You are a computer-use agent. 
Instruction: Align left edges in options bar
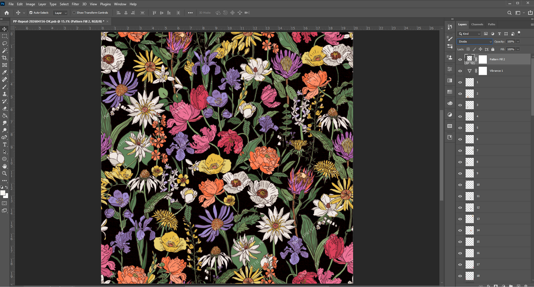119,13
